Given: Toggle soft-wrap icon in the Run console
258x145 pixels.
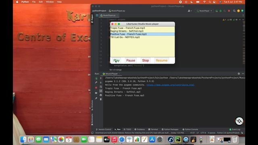Looking at the screenshot, I should [x=101, y=87].
